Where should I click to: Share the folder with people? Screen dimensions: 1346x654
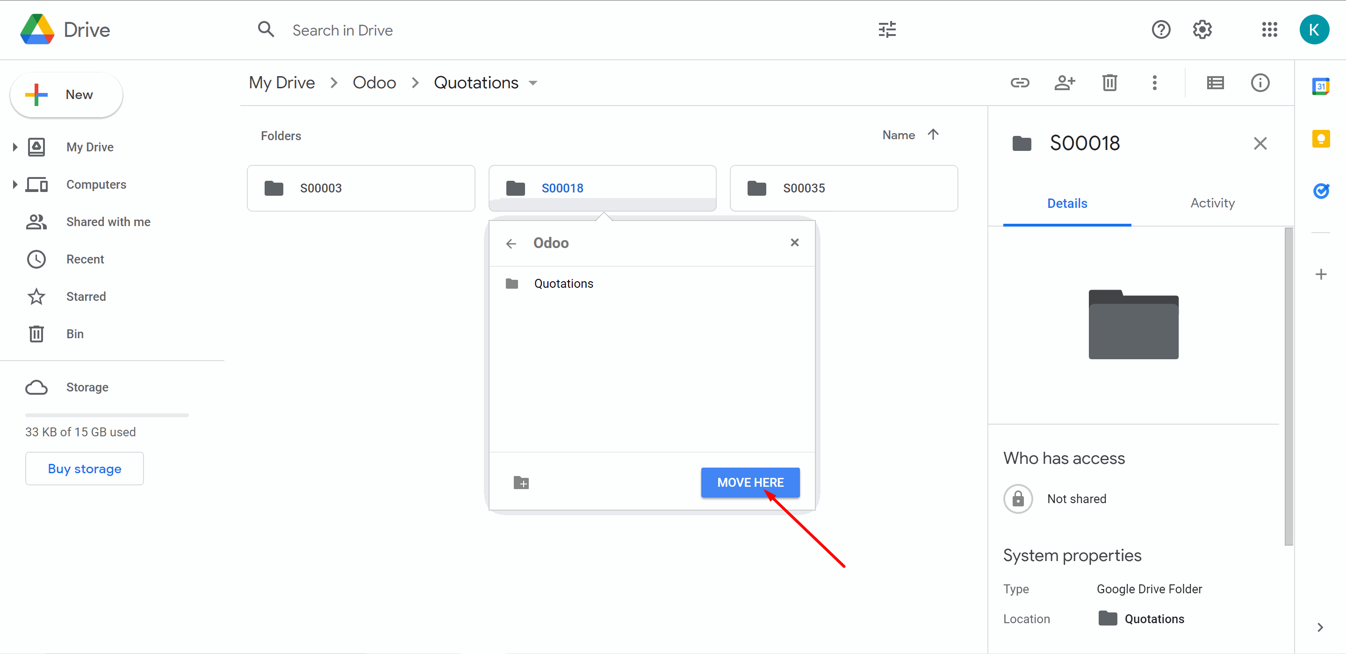click(1065, 83)
